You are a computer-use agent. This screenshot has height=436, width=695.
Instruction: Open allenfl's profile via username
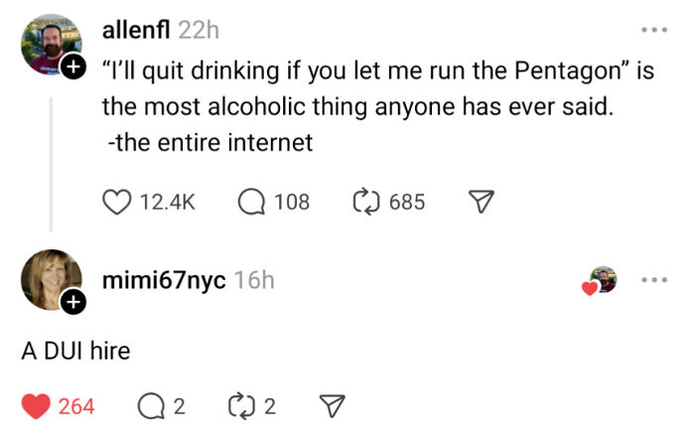coord(136,31)
